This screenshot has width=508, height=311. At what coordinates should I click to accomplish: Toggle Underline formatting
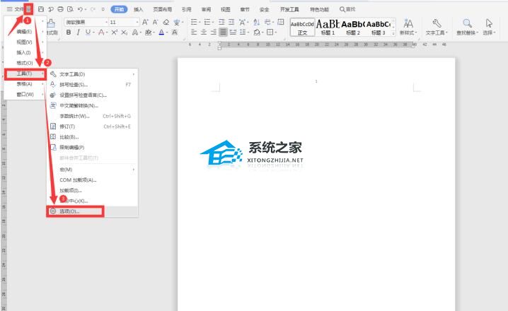coord(88,33)
